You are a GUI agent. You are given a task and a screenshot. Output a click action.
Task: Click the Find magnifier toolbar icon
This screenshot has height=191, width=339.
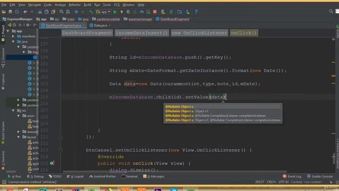[x=61, y=12]
